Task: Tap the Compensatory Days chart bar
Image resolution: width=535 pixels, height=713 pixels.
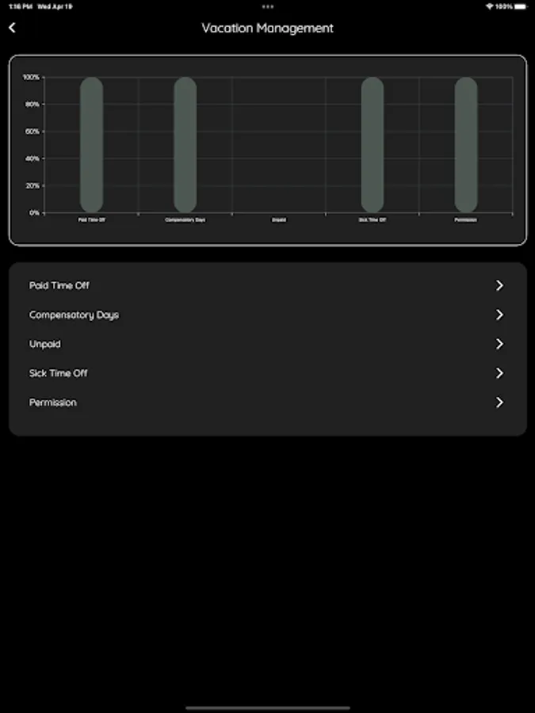Action: (x=185, y=145)
